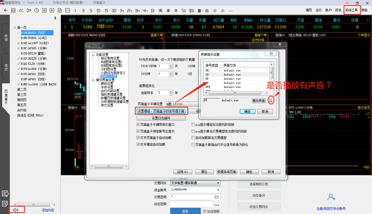The image size is (372, 214).
Task: Collapse the 第一页 tree node
Action: click(15, 28)
